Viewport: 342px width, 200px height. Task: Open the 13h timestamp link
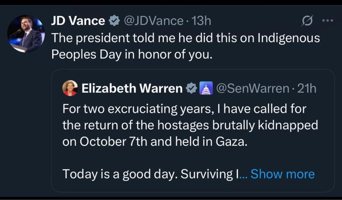[x=202, y=20]
